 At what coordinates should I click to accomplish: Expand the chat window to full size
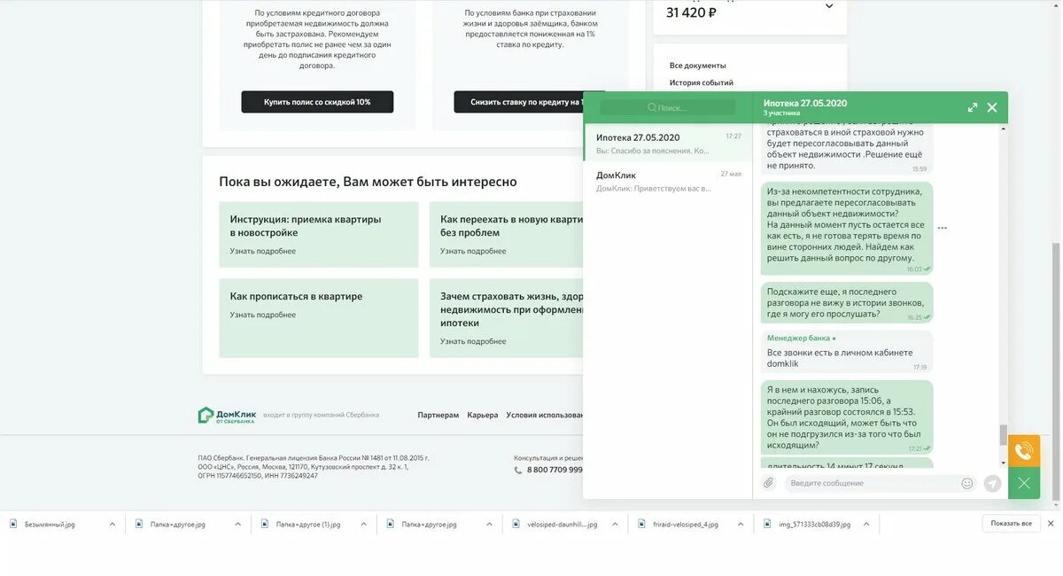pos(973,107)
